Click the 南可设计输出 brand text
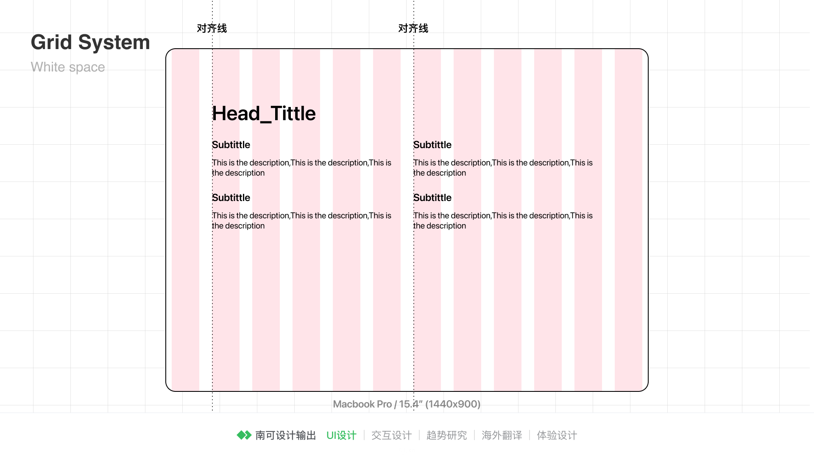Viewport: 814px width, 457px height. click(286, 435)
